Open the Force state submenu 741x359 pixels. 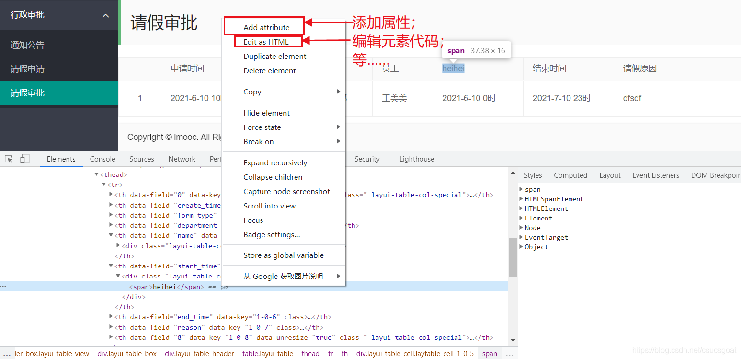[284, 127]
